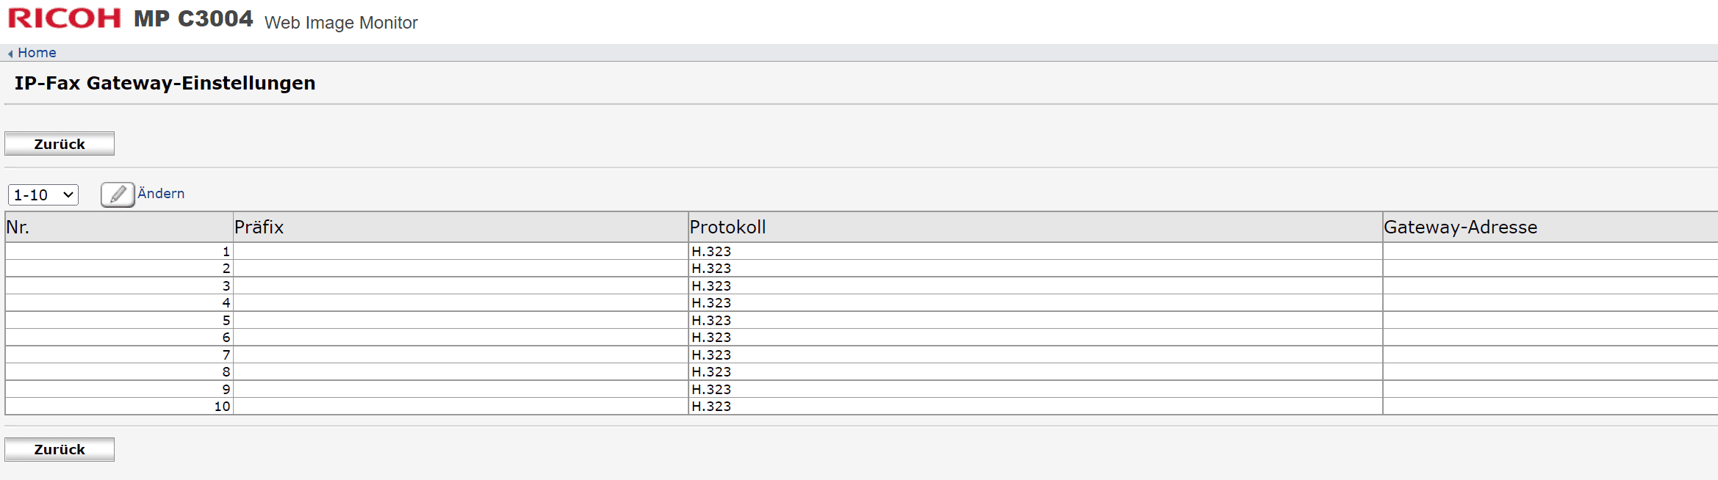Click the Ändern link
Image resolution: width=1718 pixels, height=480 pixels.
click(x=161, y=194)
